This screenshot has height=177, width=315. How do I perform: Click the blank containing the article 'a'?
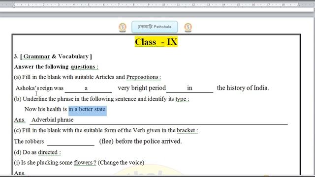pos(88,88)
